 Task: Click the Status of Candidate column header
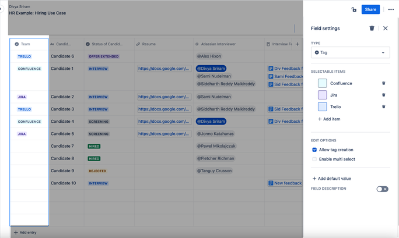click(x=109, y=44)
